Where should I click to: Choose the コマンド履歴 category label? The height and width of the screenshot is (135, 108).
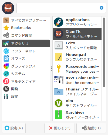[x=22, y=35]
